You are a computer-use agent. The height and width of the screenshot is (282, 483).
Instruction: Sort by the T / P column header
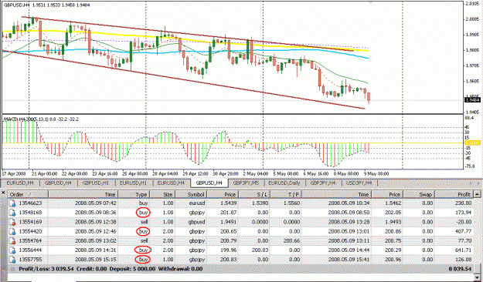click(286, 194)
